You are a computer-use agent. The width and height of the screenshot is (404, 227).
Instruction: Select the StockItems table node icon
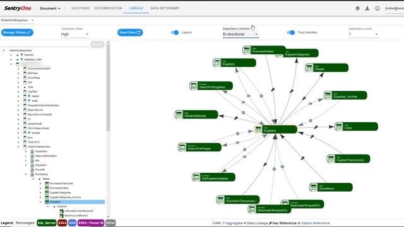click(x=314, y=187)
